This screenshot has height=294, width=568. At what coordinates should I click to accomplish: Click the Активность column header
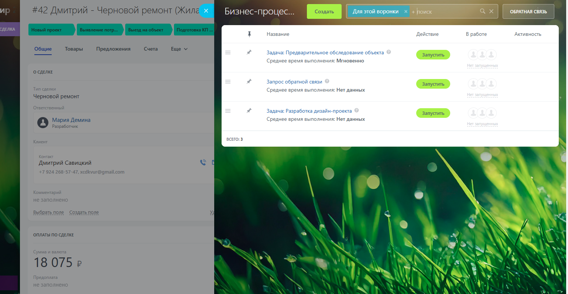528,34
